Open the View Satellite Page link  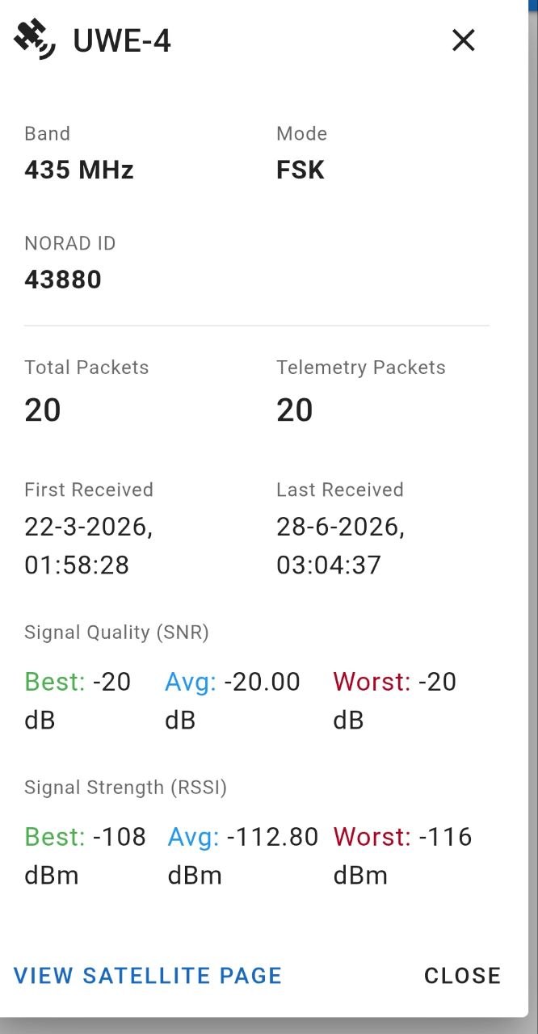point(148,975)
